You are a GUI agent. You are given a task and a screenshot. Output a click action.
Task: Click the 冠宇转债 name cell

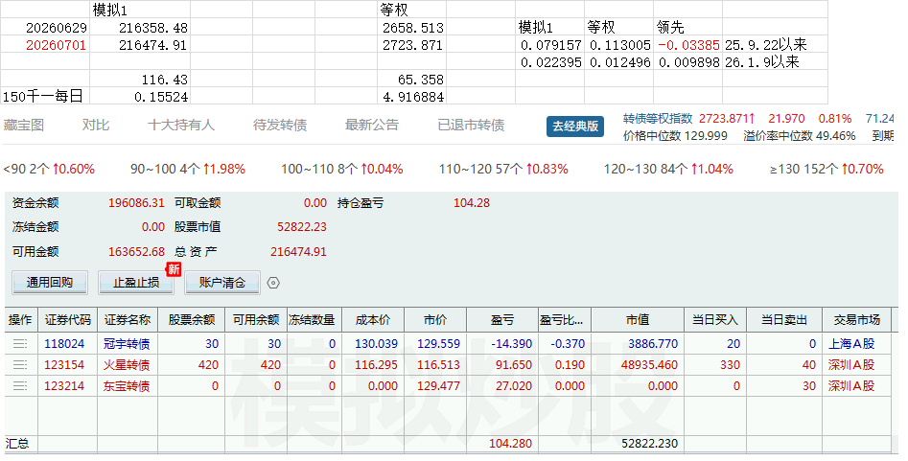tap(127, 343)
